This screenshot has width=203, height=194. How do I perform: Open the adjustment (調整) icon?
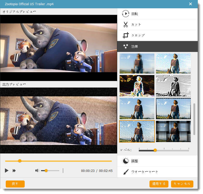point(126,161)
